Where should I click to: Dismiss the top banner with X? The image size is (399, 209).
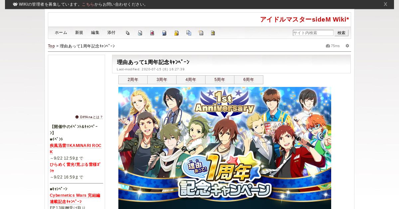point(385,4)
